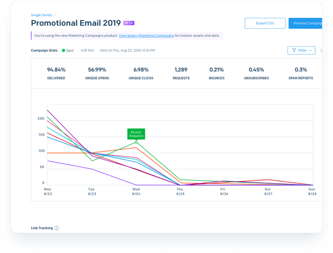This screenshot has width=333, height=253.
Task: Click the 0.3% Spam Reports stat
Action: coord(301,73)
